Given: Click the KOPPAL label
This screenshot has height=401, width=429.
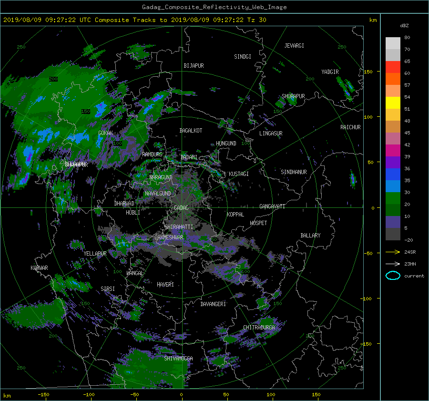Looking at the screenshot, I should [235, 215].
